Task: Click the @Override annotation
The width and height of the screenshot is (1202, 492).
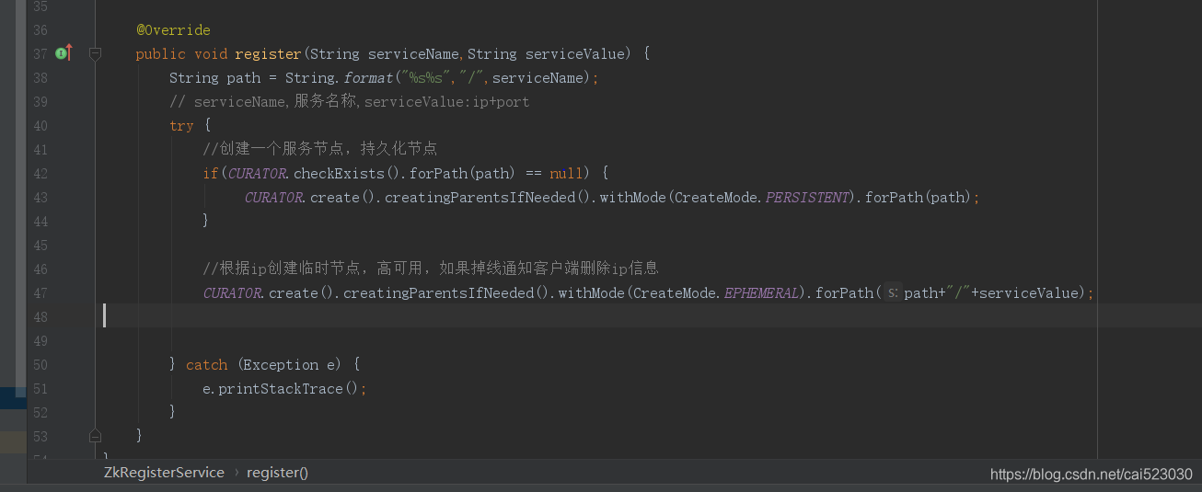Action: pos(173,30)
